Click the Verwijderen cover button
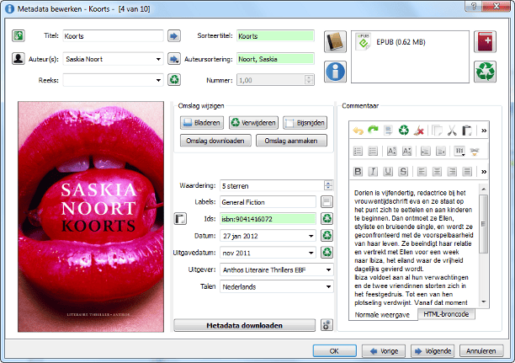 [x=253, y=123]
